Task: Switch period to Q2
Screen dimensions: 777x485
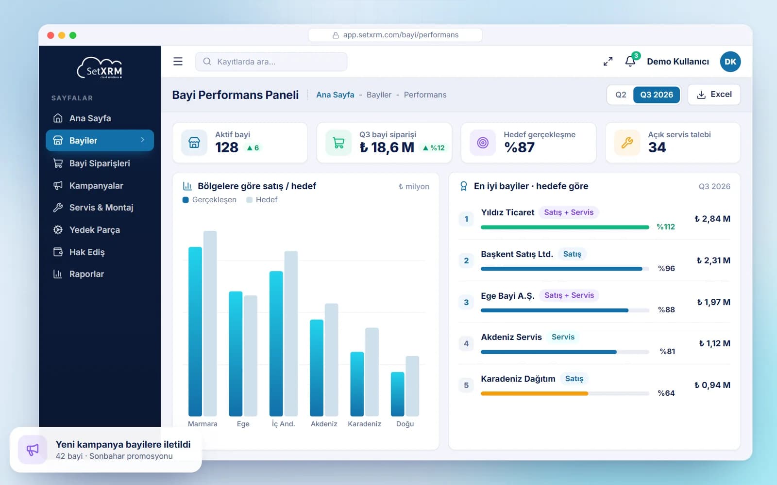Action: (x=621, y=95)
